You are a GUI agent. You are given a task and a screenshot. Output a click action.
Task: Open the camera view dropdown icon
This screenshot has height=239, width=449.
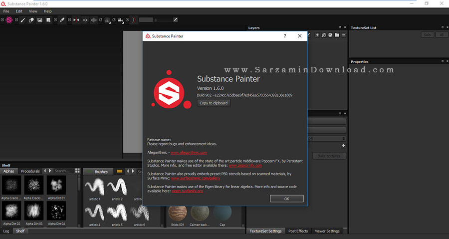tap(121, 20)
